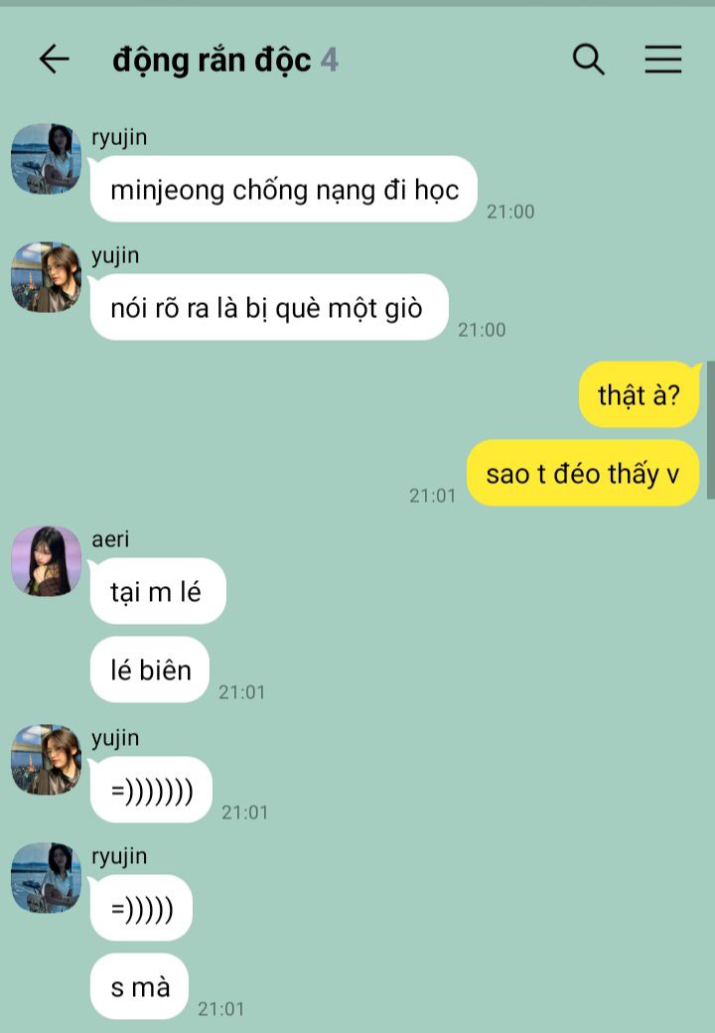The height and width of the screenshot is (1033, 715).
Task: Tap the member count number 4
Action: point(329,60)
